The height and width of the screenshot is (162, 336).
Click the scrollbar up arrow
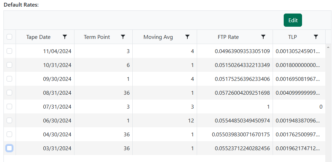(x=328, y=46)
